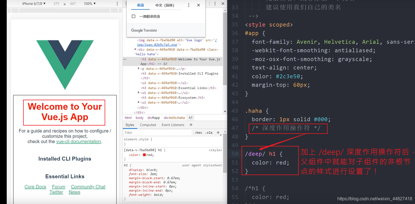Select the h3 Ecosystem node
Screen dimensions: 415x204
click(173, 97)
